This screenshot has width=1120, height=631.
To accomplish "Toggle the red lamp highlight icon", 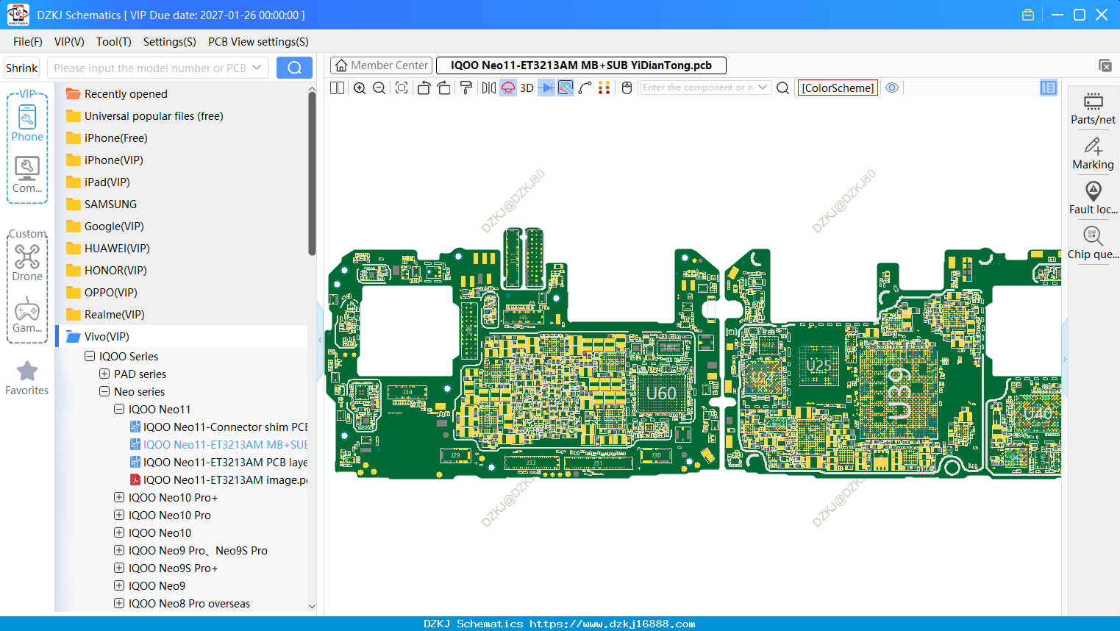I will 508,88.
